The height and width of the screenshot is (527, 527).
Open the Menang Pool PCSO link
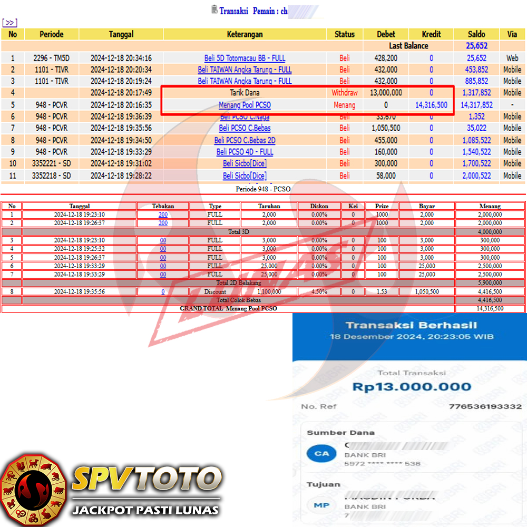[245, 105]
